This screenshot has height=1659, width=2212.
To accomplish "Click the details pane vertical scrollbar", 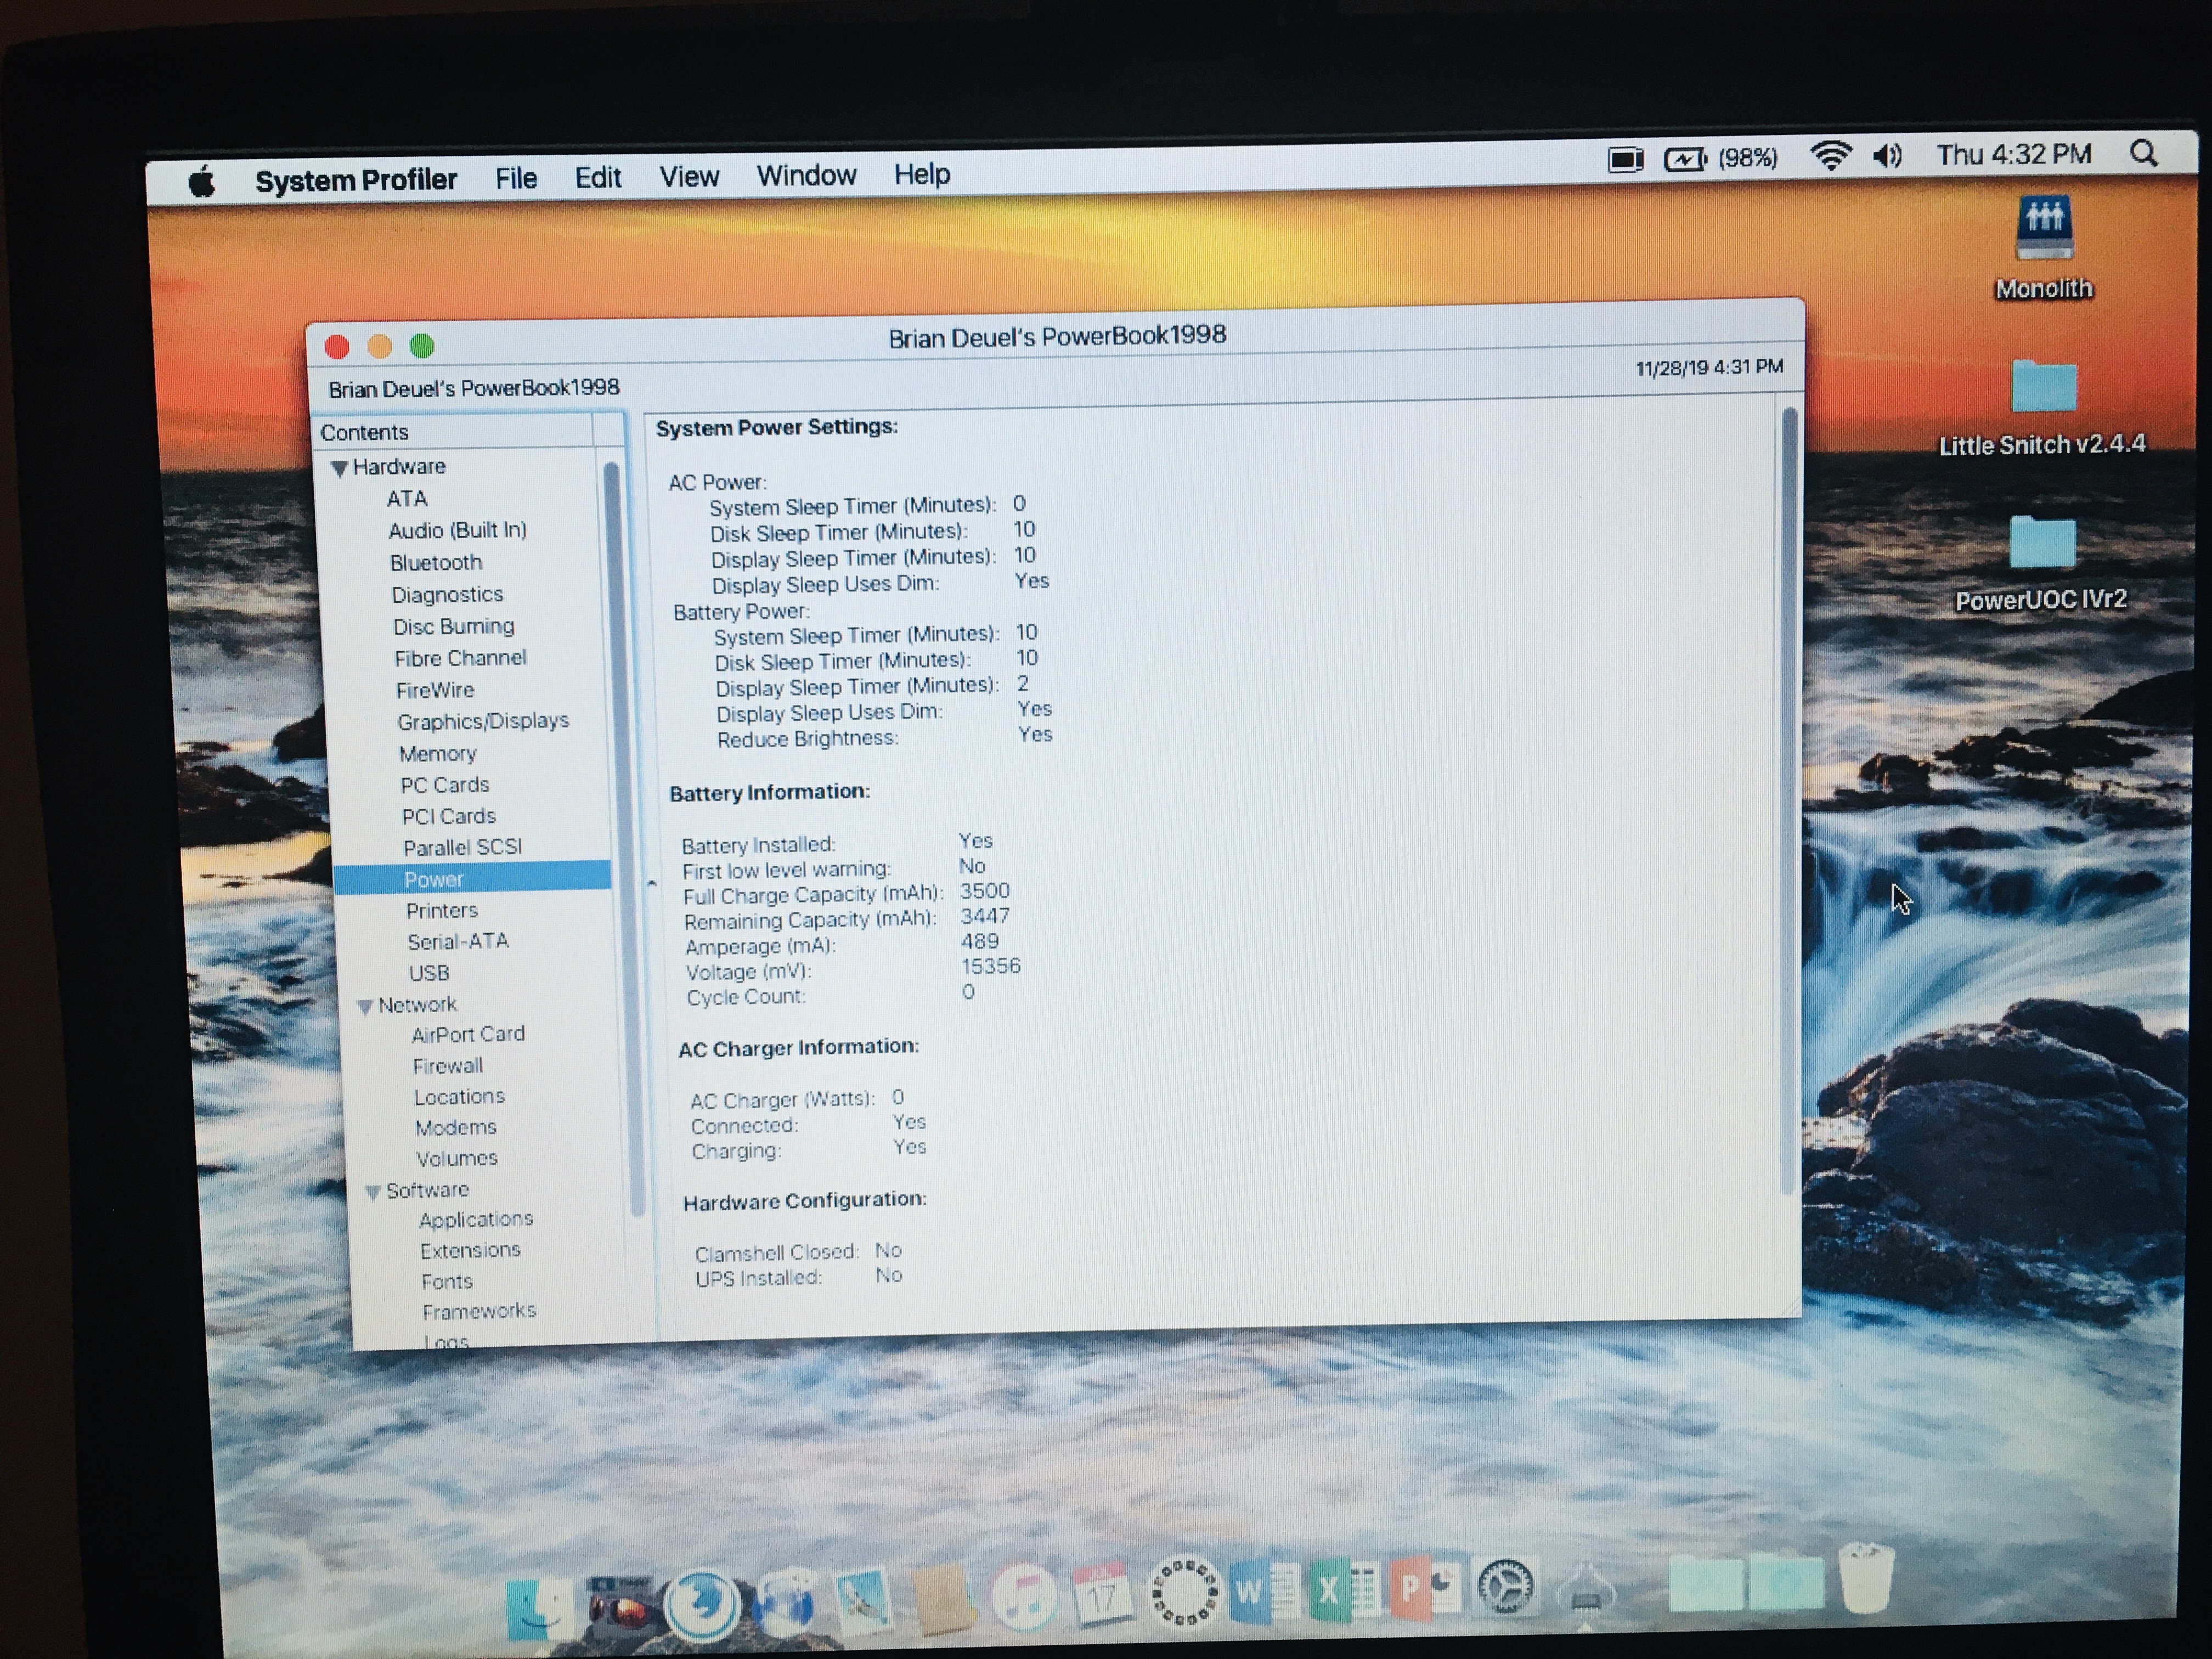I will click(x=1790, y=800).
